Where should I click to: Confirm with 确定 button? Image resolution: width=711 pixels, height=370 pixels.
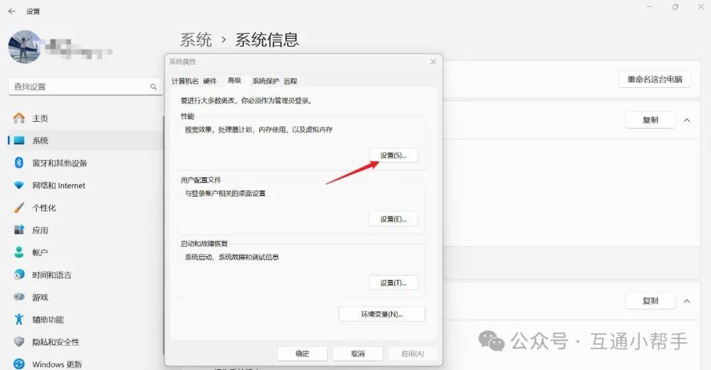(302, 354)
